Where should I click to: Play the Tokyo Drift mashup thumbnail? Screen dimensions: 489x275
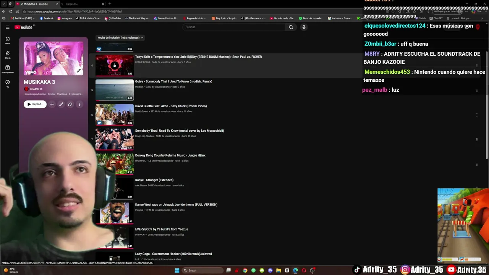coord(115,65)
